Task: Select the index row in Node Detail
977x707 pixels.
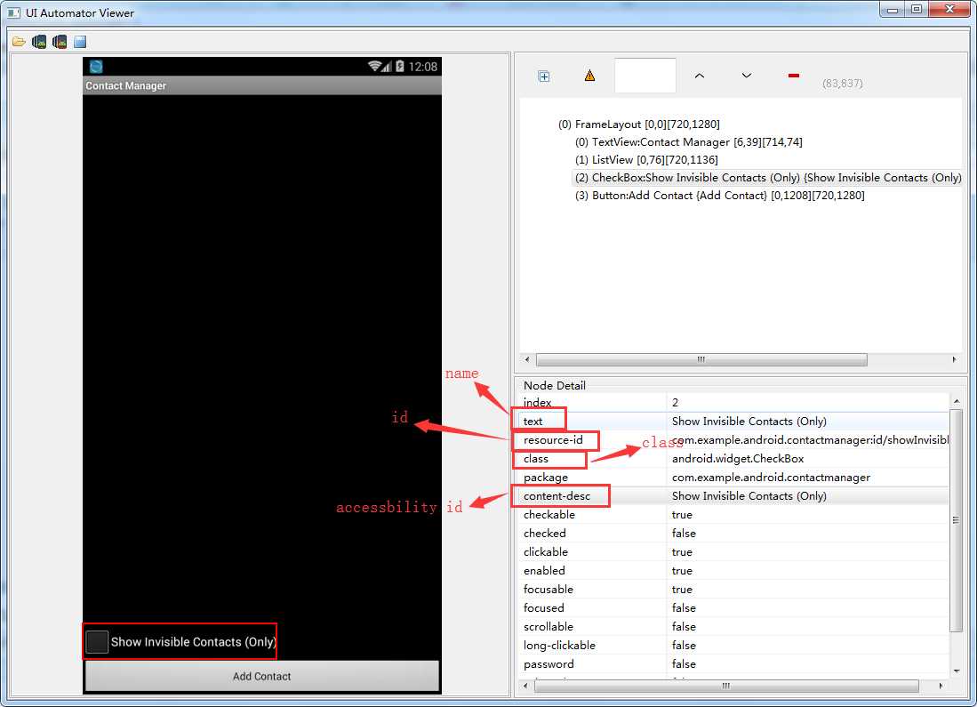Action: coord(733,402)
